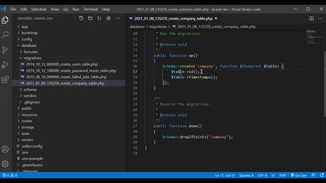The image size is (326, 183).
Task: Start Go Live server
Action: coord(298,175)
